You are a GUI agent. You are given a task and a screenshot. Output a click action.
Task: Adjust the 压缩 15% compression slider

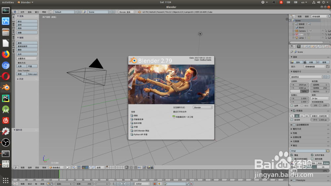[310, 170]
